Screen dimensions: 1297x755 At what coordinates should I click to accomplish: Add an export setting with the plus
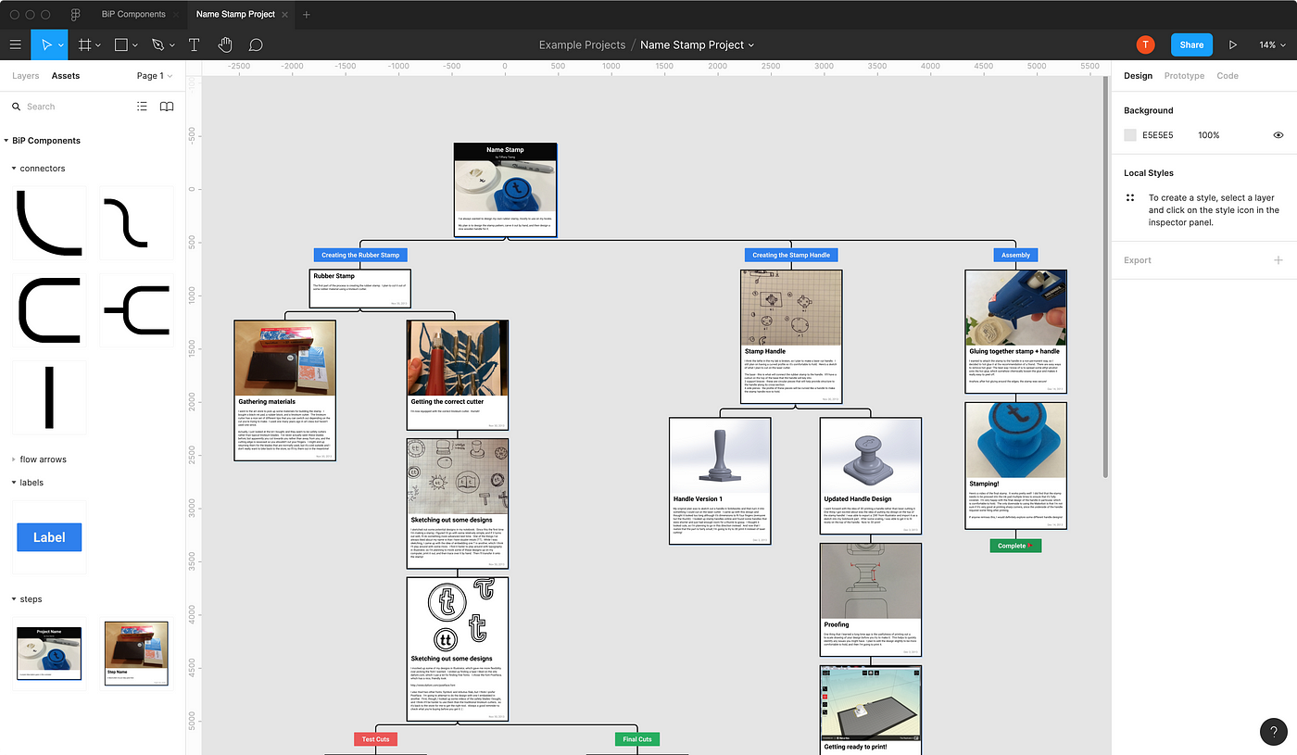(1279, 260)
